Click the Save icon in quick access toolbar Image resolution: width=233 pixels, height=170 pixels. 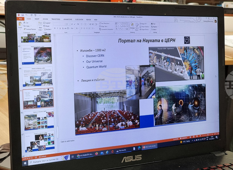(23, 15)
